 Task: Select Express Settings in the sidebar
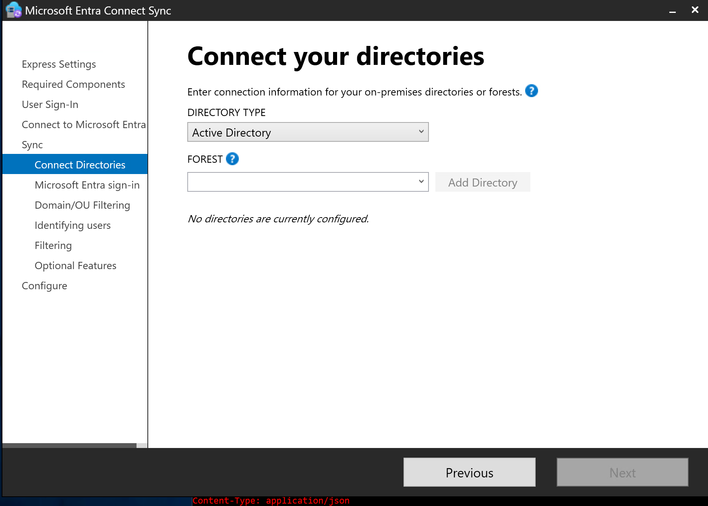[x=59, y=64]
